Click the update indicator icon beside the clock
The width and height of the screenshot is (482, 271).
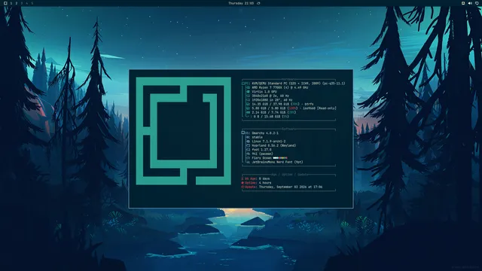[258, 3]
